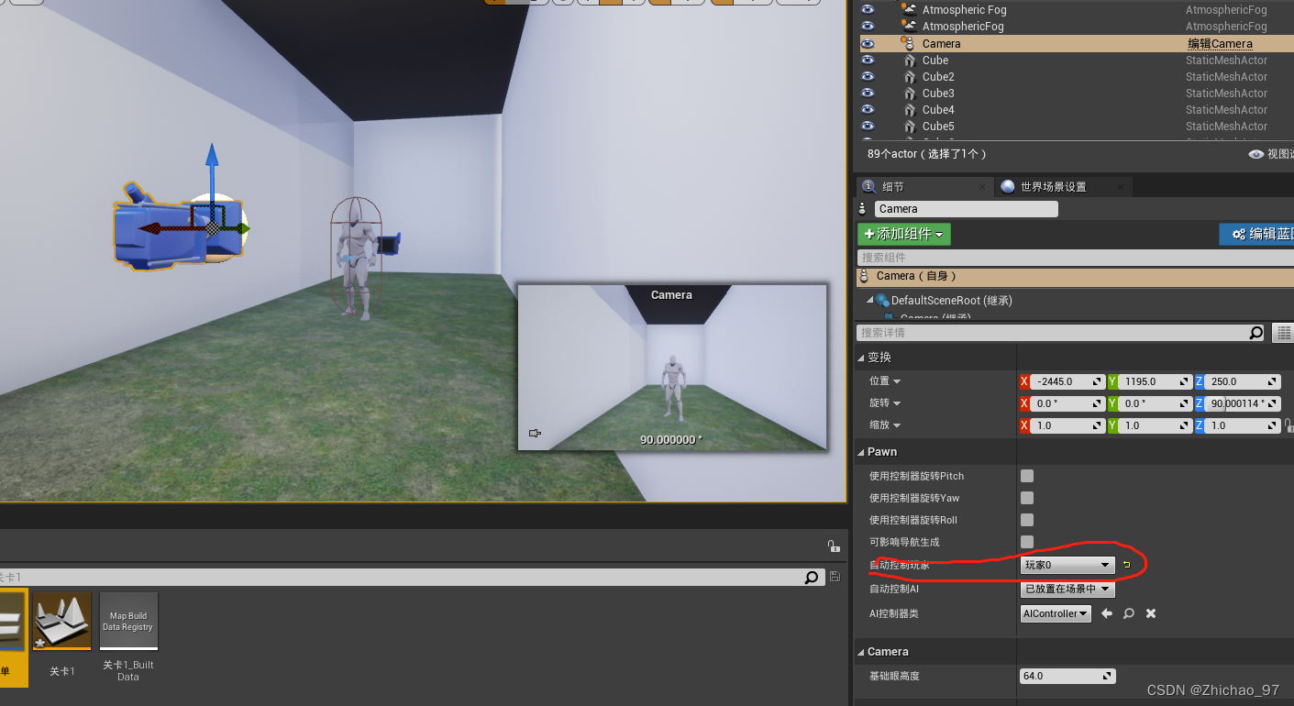Click the Camera actor icon in outliner
The image size is (1294, 706).
[x=911, y=42]
